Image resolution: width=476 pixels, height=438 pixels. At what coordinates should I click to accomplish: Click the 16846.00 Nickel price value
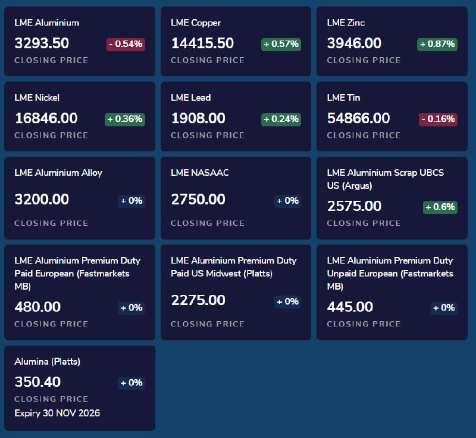(x=46, y=118)
